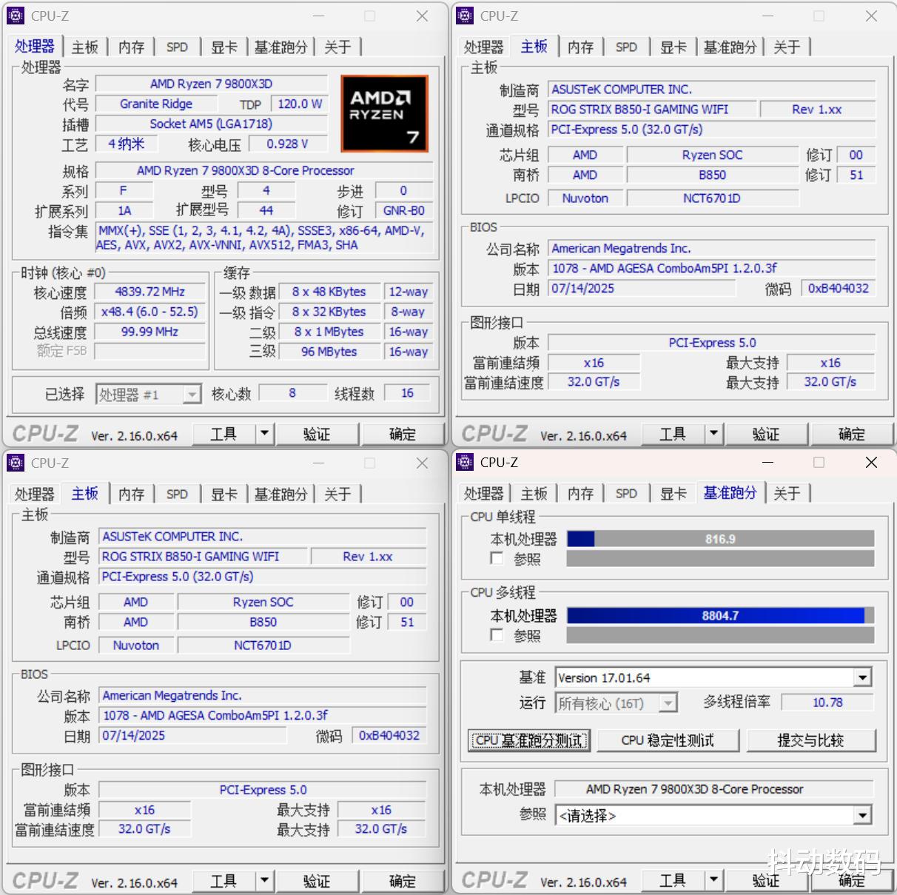Click the 线程数 value 16

pyautogui.click(x=407, y=393)
